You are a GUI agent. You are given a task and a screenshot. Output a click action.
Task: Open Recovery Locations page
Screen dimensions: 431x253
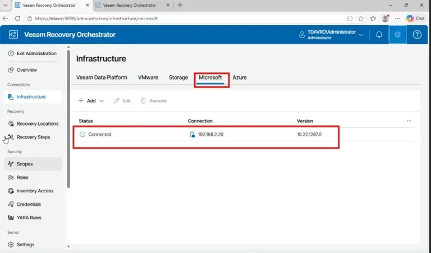point(38,123)
